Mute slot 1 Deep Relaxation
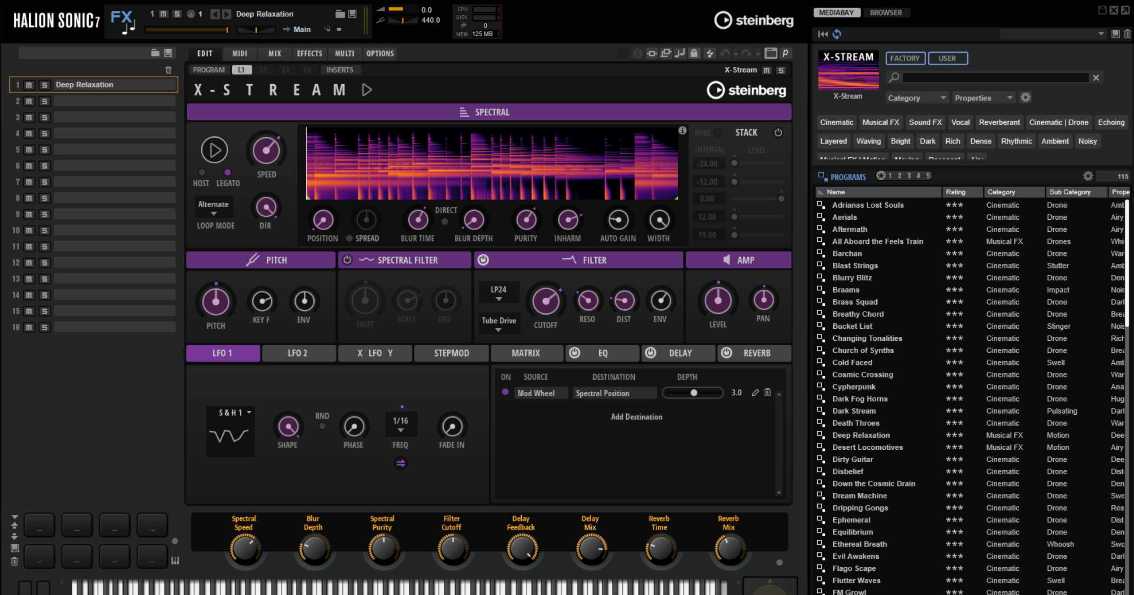Screen dimensions: 1134x595 click(x=29, y=85)
